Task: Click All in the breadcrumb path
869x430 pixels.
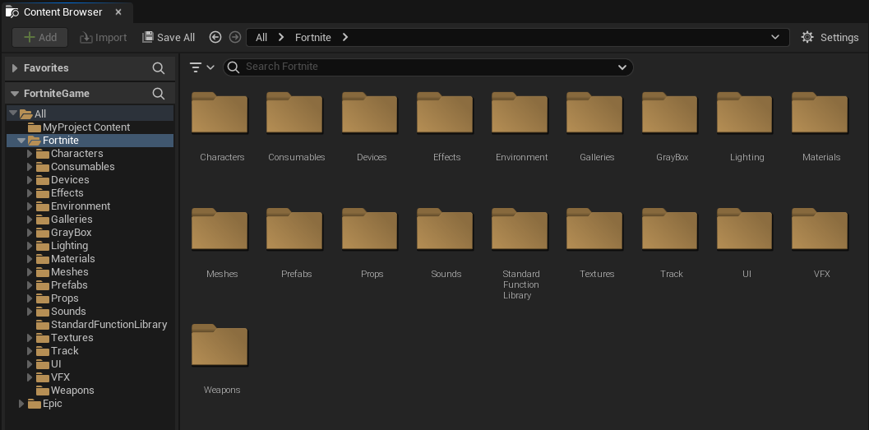Action: 261,37
